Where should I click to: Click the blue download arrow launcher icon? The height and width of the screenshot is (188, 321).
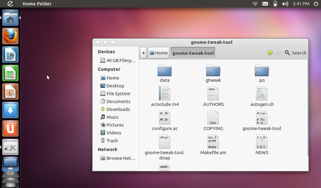click(10, 110)
